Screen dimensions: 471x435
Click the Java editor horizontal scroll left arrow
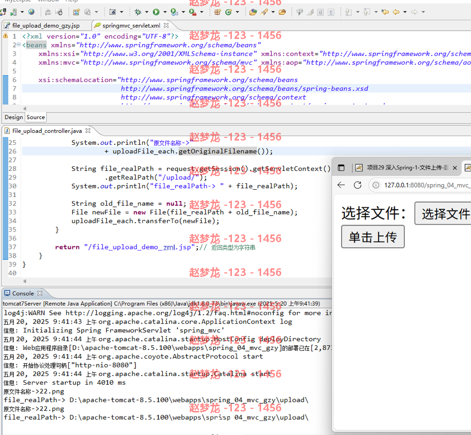tap(25, 281)
